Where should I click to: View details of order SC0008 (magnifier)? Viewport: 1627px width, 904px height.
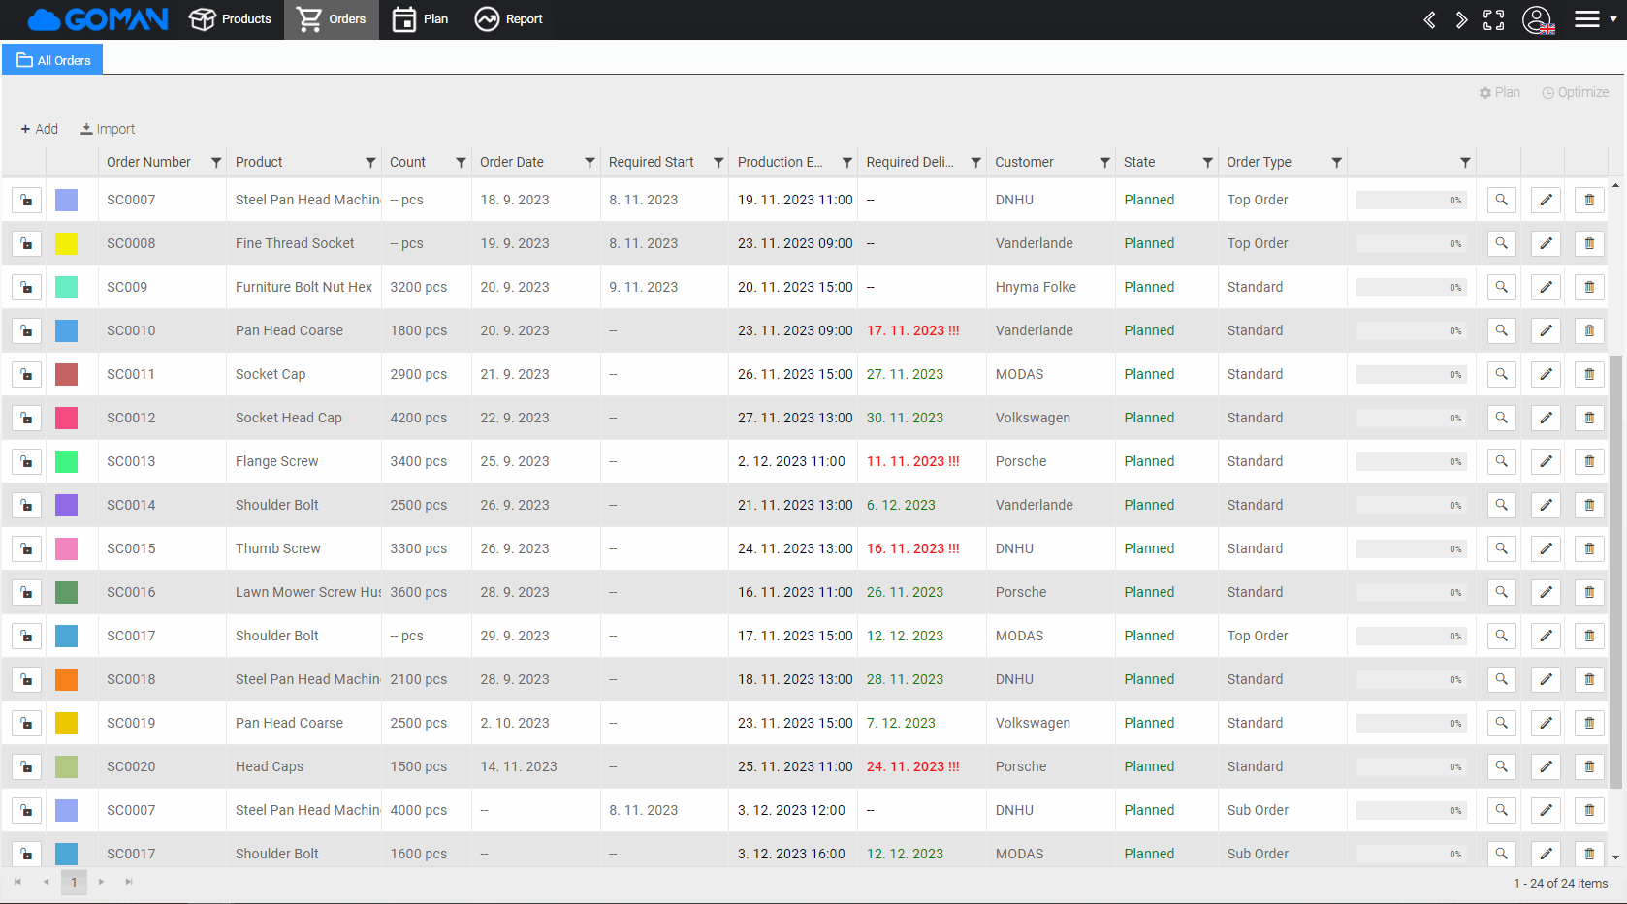(x=1501, y=243)
